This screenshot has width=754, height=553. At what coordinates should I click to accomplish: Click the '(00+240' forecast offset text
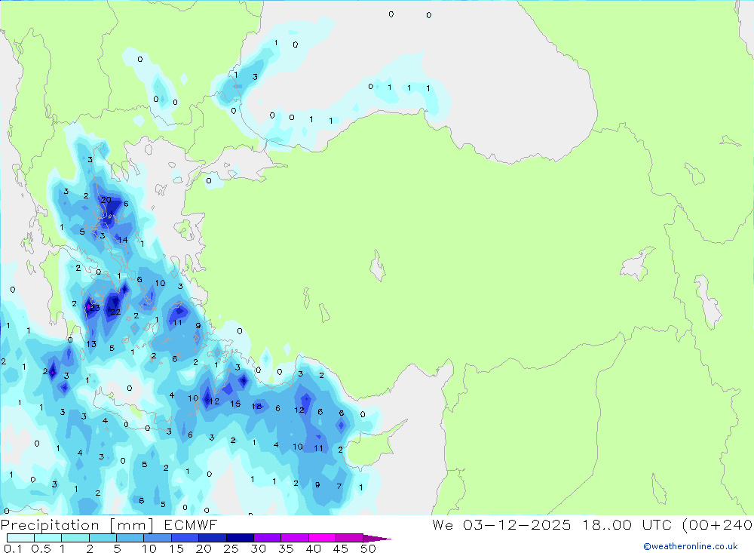pyautogui.click(x=718, y=524)
